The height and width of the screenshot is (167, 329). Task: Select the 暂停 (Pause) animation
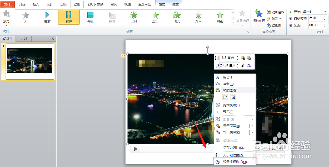69,17
